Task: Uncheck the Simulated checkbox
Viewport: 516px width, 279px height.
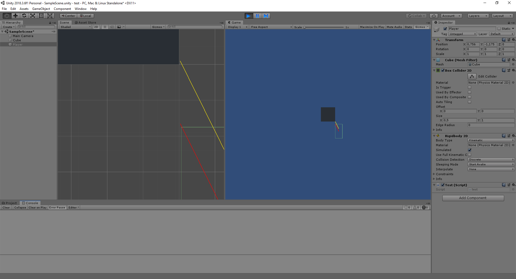Action: pos(470,150)
